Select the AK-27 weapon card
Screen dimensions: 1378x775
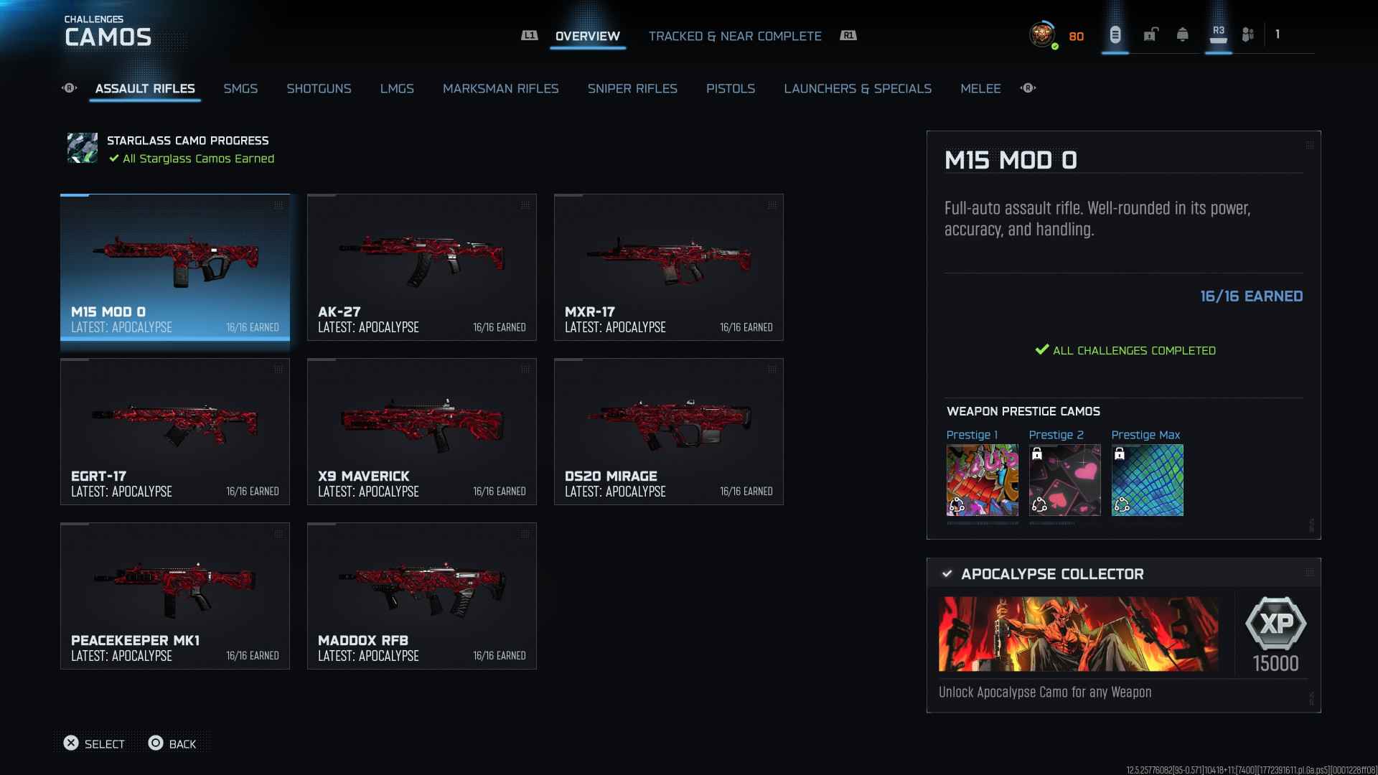click(x=422, y=267)
